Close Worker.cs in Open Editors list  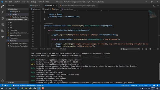coord(9,14)
